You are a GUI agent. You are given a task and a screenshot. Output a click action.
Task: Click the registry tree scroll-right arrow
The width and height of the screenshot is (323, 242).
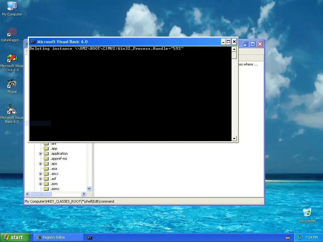coord(84,194)
